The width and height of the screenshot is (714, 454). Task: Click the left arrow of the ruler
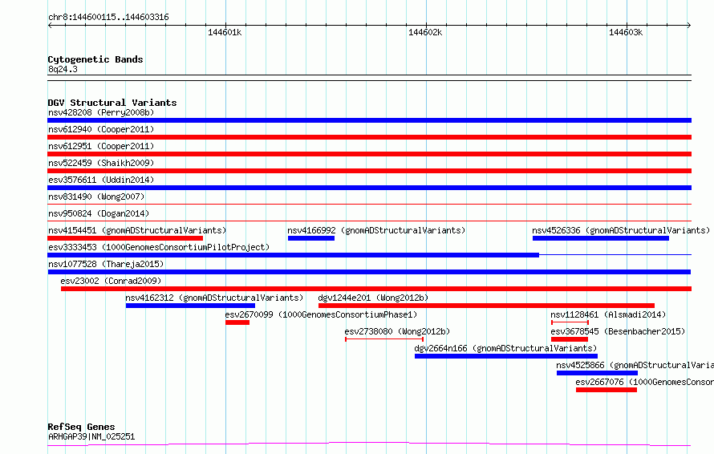[50, 25]
